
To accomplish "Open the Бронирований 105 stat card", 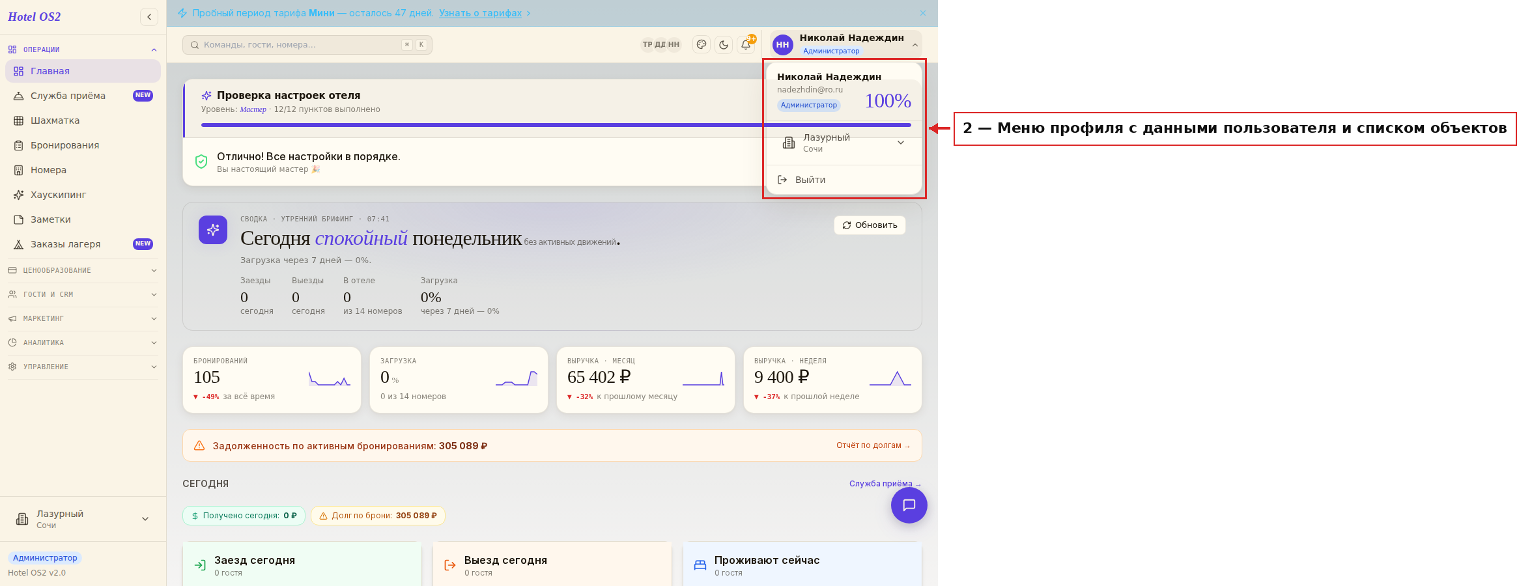I will click(272, 380).
